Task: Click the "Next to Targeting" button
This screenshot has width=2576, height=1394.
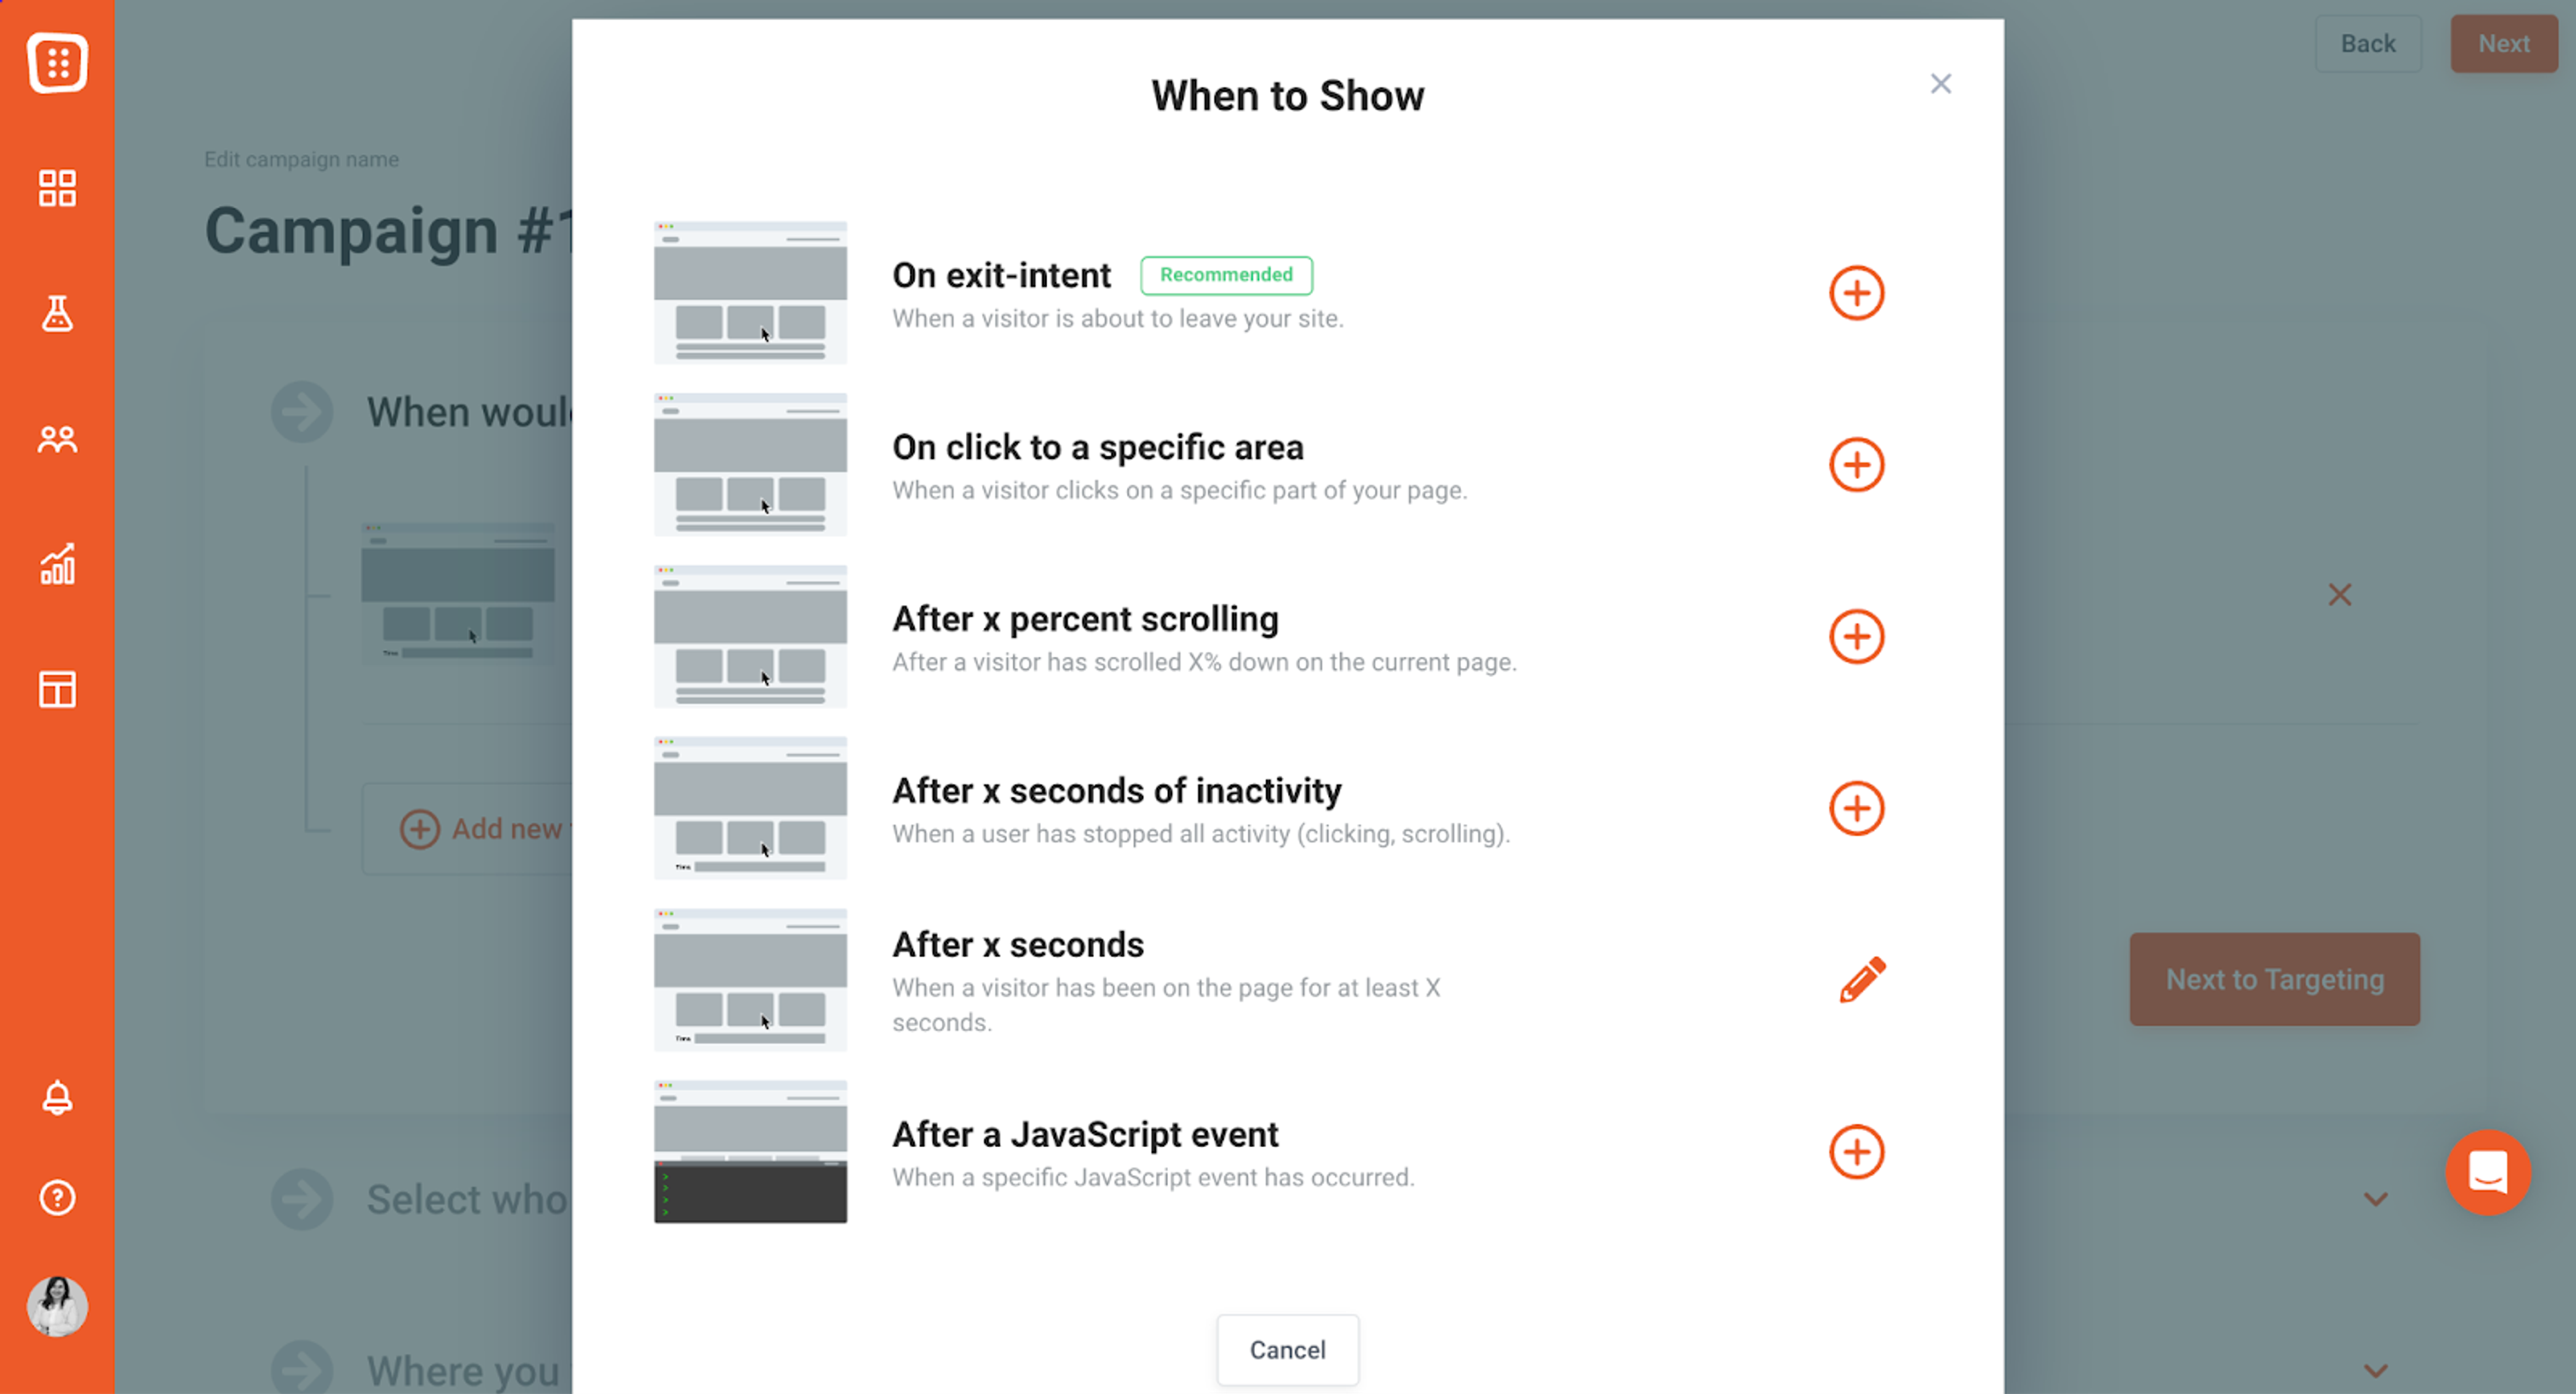Action: [x=2274, y=979]
